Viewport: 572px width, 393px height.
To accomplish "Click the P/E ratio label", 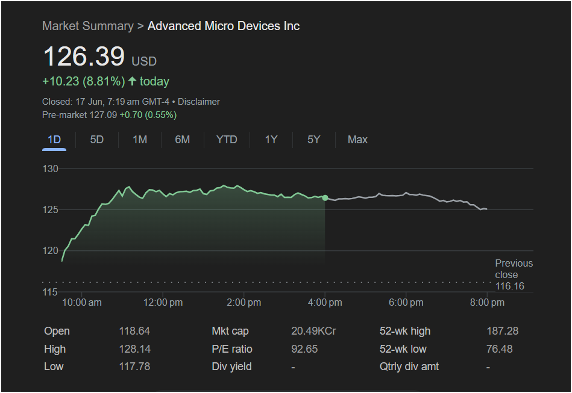I will point(232,349).
